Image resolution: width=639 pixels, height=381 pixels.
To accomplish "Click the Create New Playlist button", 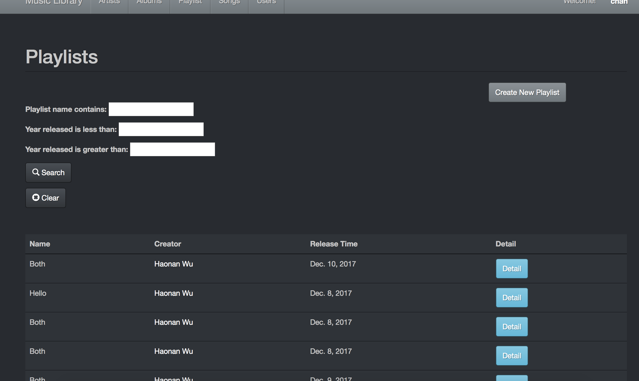I will tap(527, 92).
